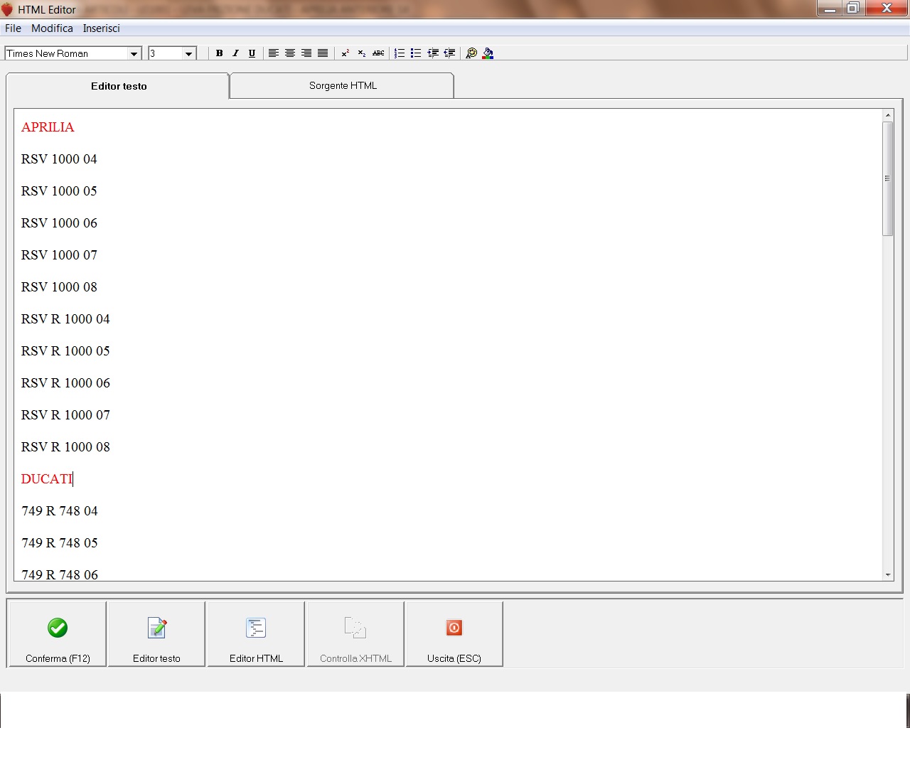Click the line RSV R 1000 07

[x=65, y=415]
